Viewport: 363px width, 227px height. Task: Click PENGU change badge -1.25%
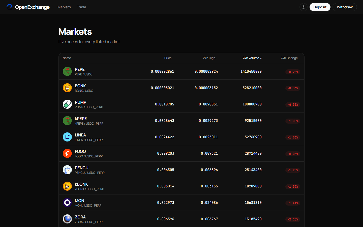293,170
